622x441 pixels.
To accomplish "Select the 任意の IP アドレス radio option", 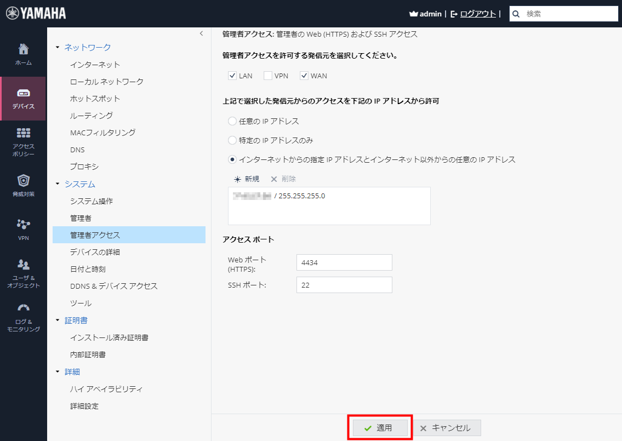I will [231, 121].
